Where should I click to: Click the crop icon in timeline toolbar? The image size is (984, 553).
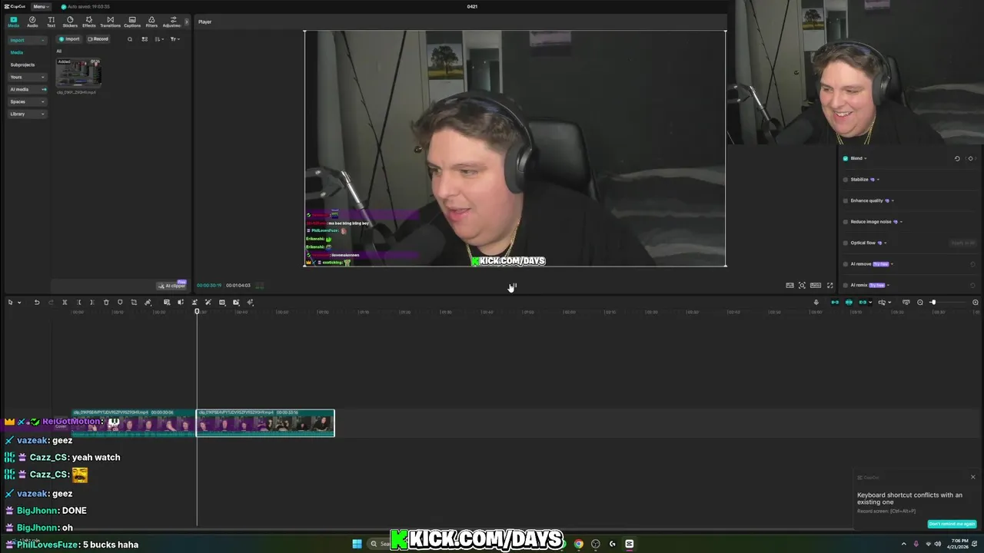coord(134,303)
